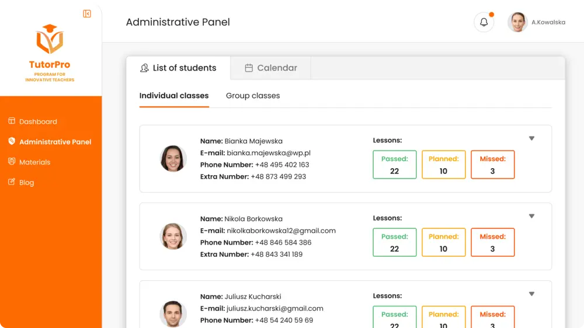Expand Juliusz Kucharski's card
Viewport: 584px width, 328px height.
pos(531,294)
